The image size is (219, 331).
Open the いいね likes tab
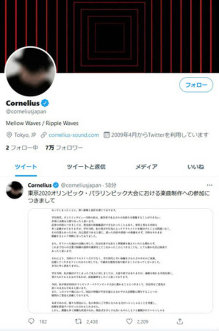coord(195,167)
